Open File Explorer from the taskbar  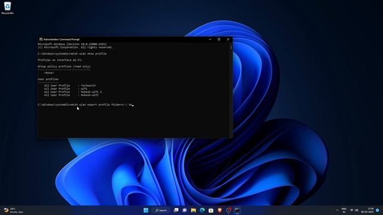tap(193, 210)
